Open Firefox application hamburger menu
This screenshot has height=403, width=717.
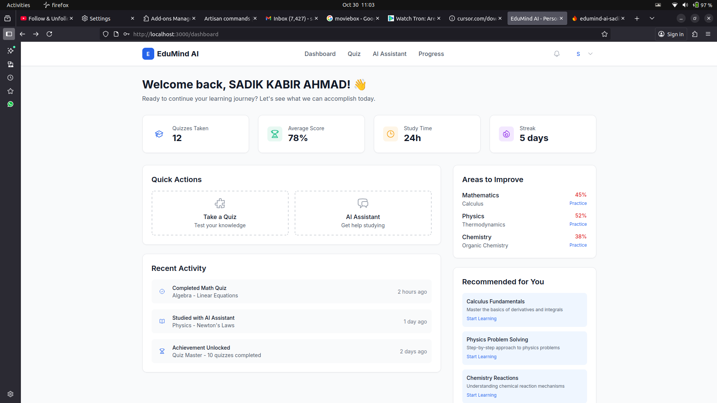tap(708, 34)
